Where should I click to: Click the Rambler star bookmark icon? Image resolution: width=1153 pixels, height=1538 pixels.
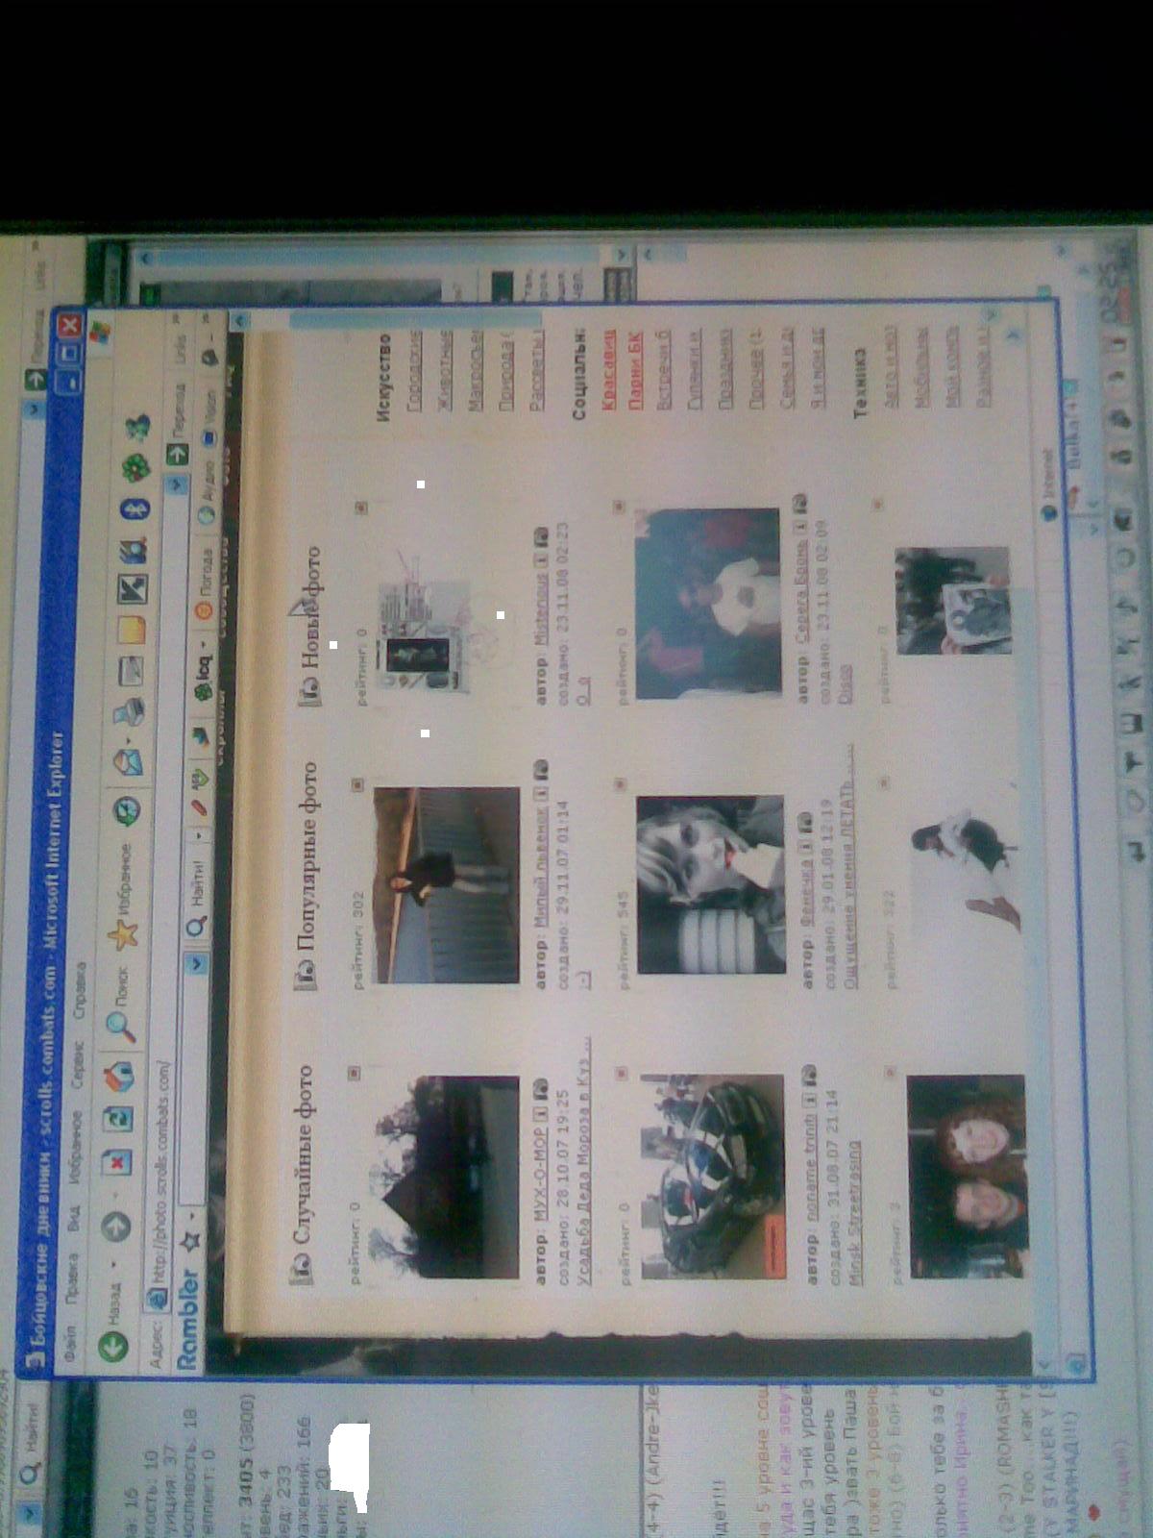pos(190,1242)
